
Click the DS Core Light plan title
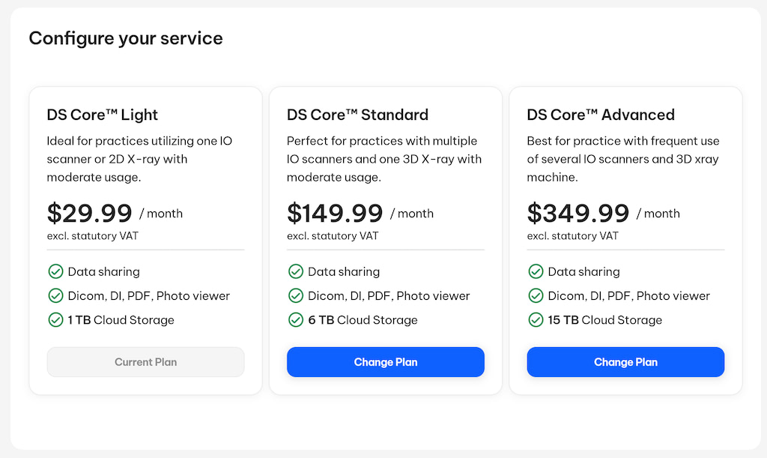coord(103,115)
